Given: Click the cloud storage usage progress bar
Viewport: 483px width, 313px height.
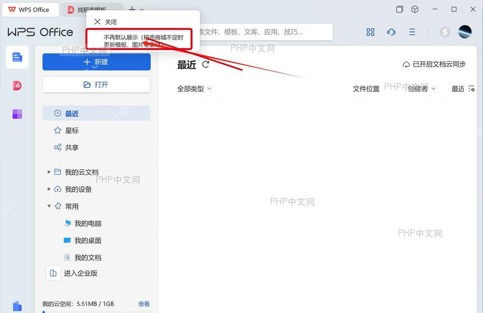Looking at the screenshot, I should [97, 312].
